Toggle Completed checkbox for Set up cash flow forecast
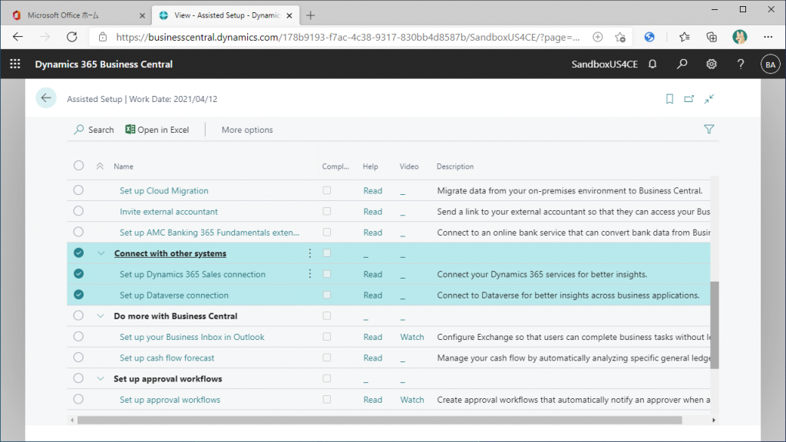 click(x=327, y=358)
